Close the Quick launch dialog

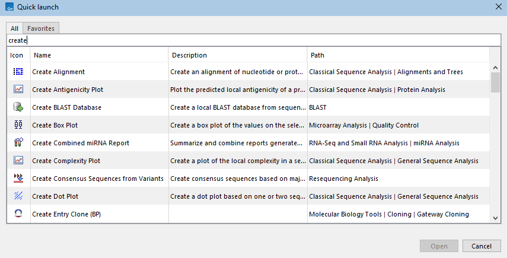498,7
